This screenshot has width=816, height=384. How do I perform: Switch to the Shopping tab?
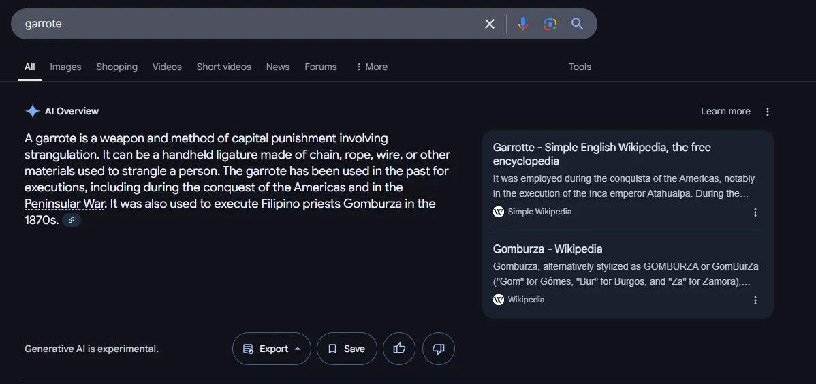[116, 67]
